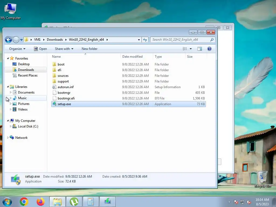The width and height of the screenshot is (276, 207).
Task: Click the greyed-out Forward navigation button
Action: 16,40
